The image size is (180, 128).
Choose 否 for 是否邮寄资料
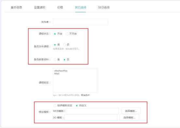pos(64,59)
